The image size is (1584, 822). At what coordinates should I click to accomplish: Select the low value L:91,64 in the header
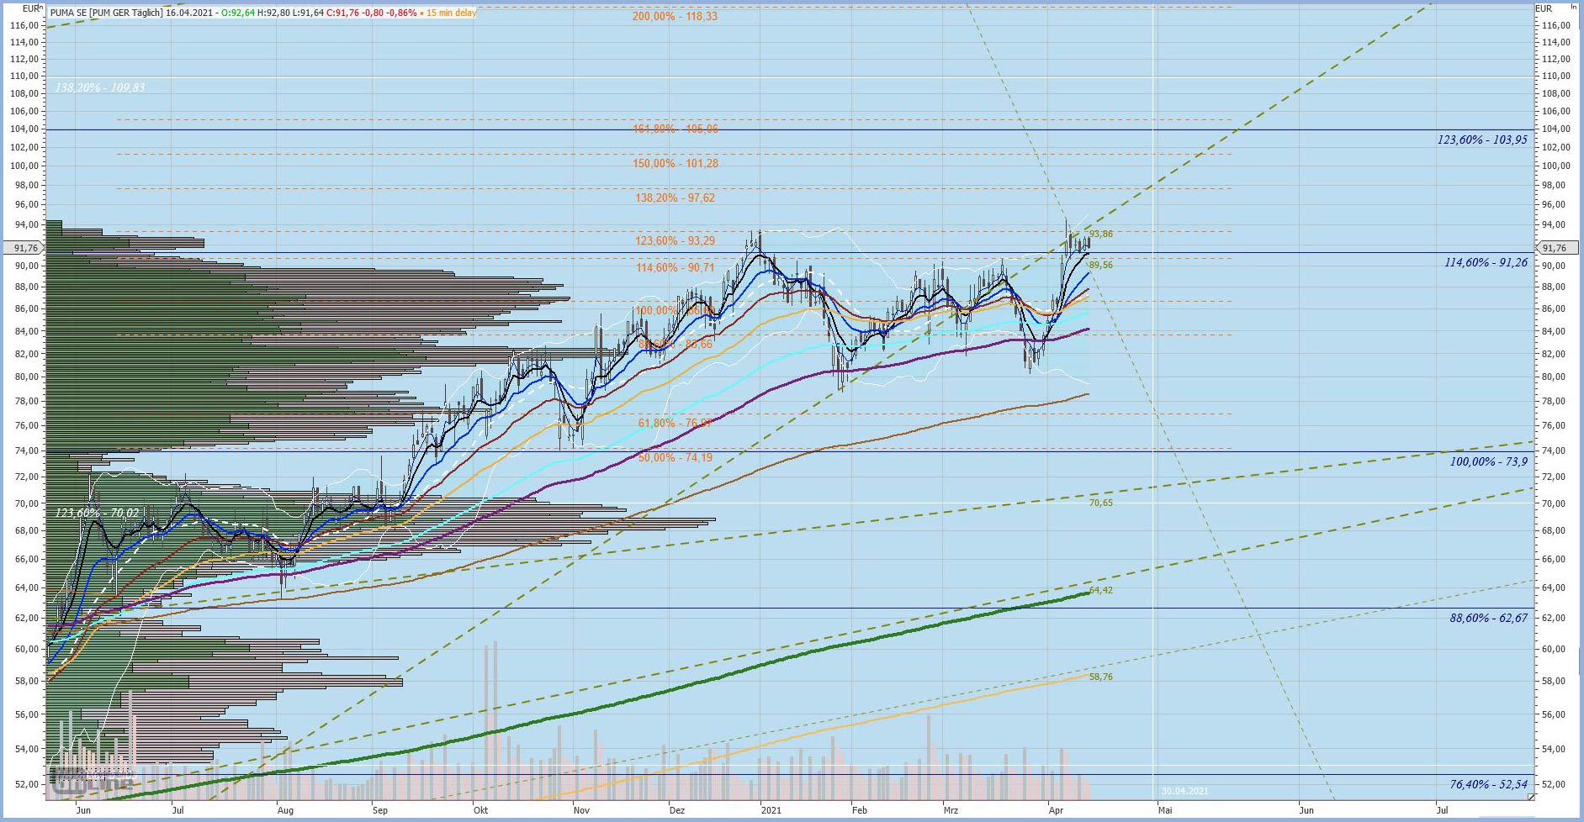[x=308, y=13]
